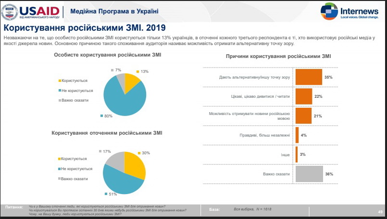Click the slide page number 49
This screenshot has height=219, width=387.
point(380,212)
